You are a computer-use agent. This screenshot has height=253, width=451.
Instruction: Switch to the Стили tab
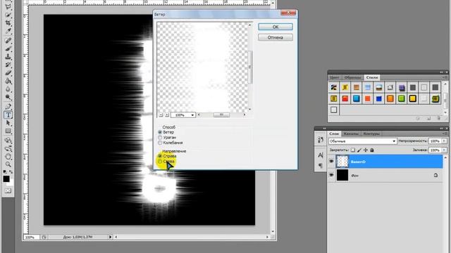click(372, 77)
